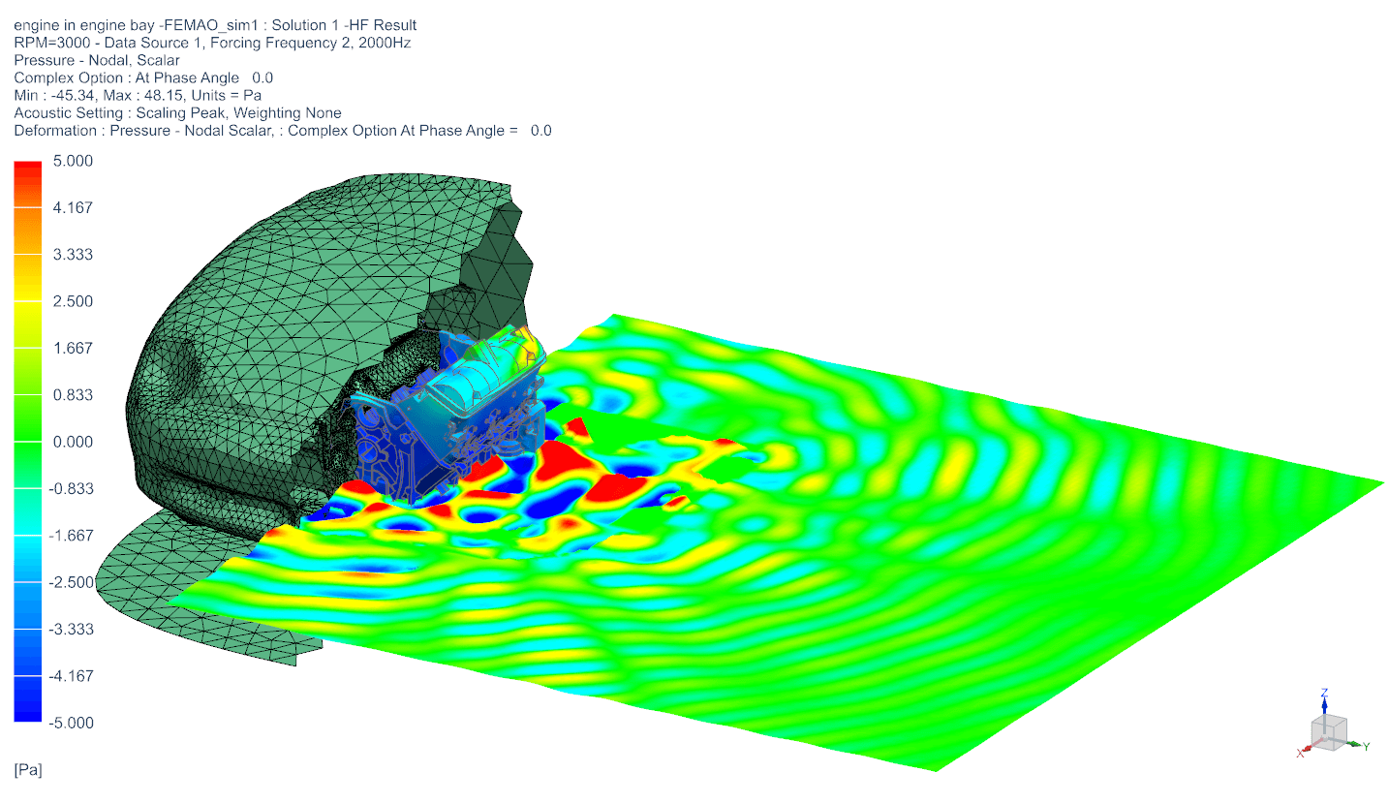Image resolution: width=1388 pixels, height=803 pixels.
Task: Click the red X axis of the triad
Action: coord(1307,750)
